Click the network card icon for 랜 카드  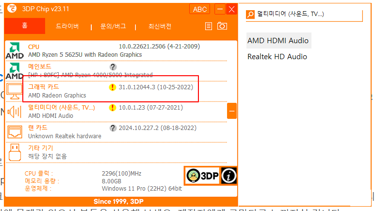pyautogui.click(x=15, y=132)
